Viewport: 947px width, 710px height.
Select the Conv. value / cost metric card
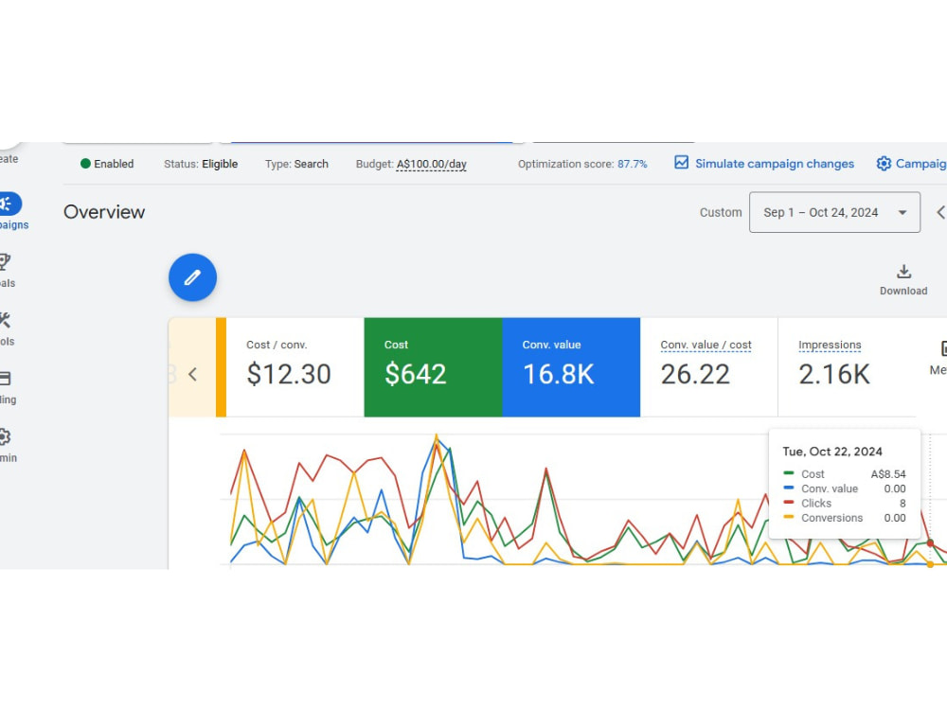(x=709, y=367)
